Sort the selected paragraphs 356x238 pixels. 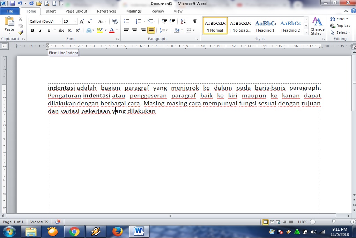[x=183, y=21]
